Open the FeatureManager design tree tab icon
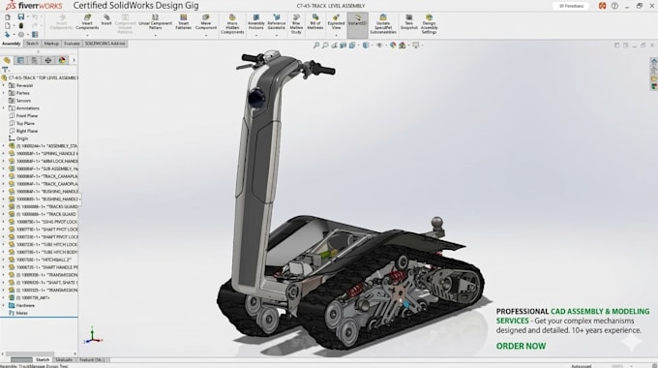The width and height of the screenshot is (658, 368). 7,60
